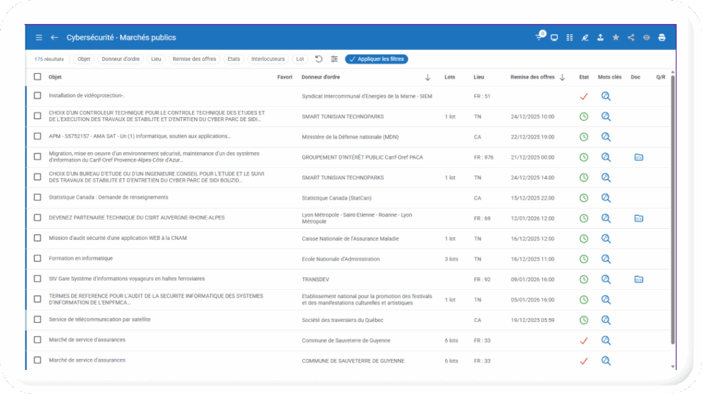Open the column layout grid icon

point(569,38)
